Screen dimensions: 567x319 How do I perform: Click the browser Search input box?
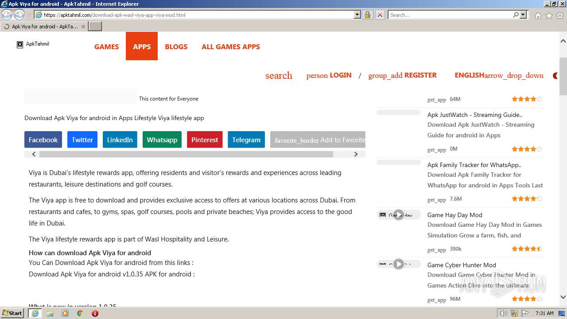pos(450,15)
